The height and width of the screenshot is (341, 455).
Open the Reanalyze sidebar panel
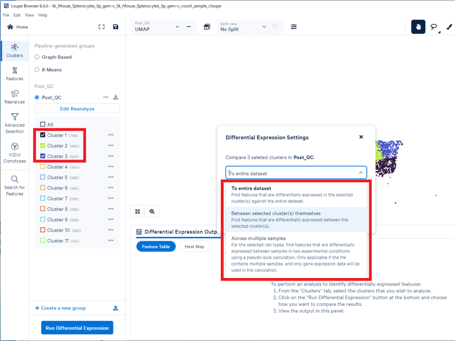click(x=15, y=97)
